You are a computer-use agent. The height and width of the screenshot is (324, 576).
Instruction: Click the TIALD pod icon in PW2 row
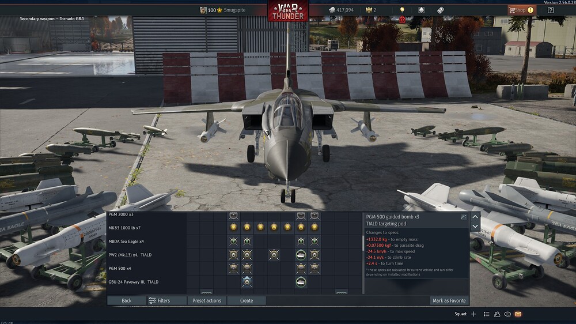(x=301, y=255)
